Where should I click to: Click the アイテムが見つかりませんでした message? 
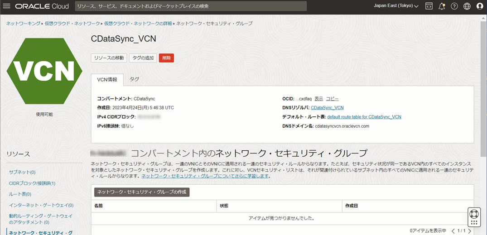(x=282, y=219)
